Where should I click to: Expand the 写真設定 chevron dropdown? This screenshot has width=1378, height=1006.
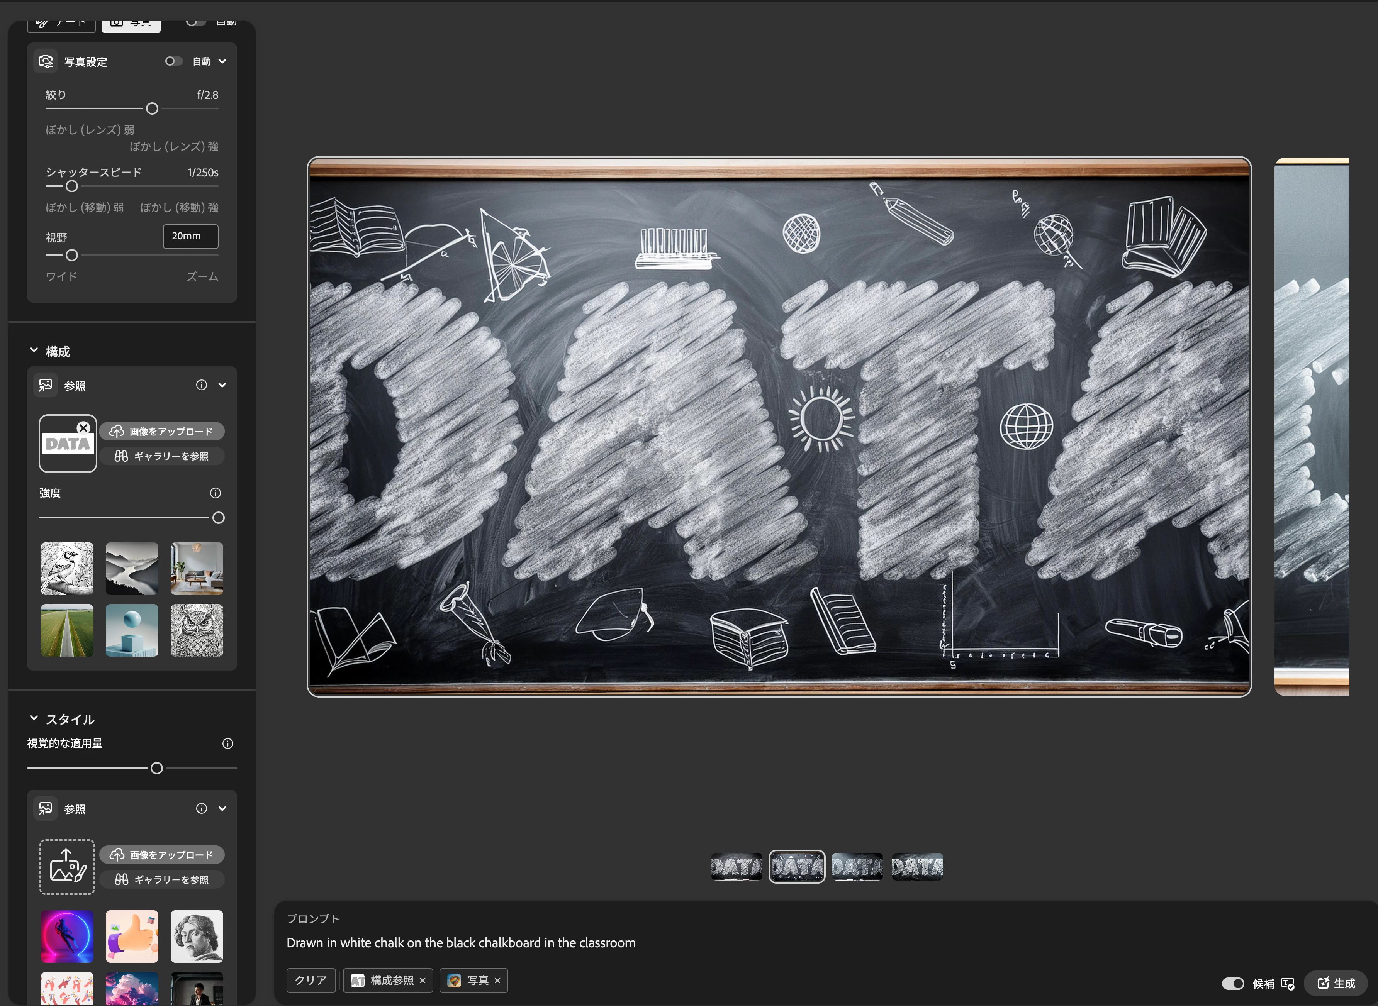pyautogui.click(x=222, y=61)
